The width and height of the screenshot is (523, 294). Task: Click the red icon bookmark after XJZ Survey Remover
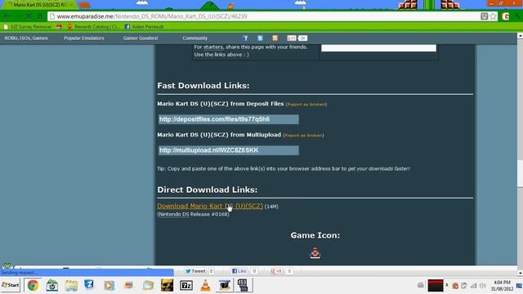59,27
